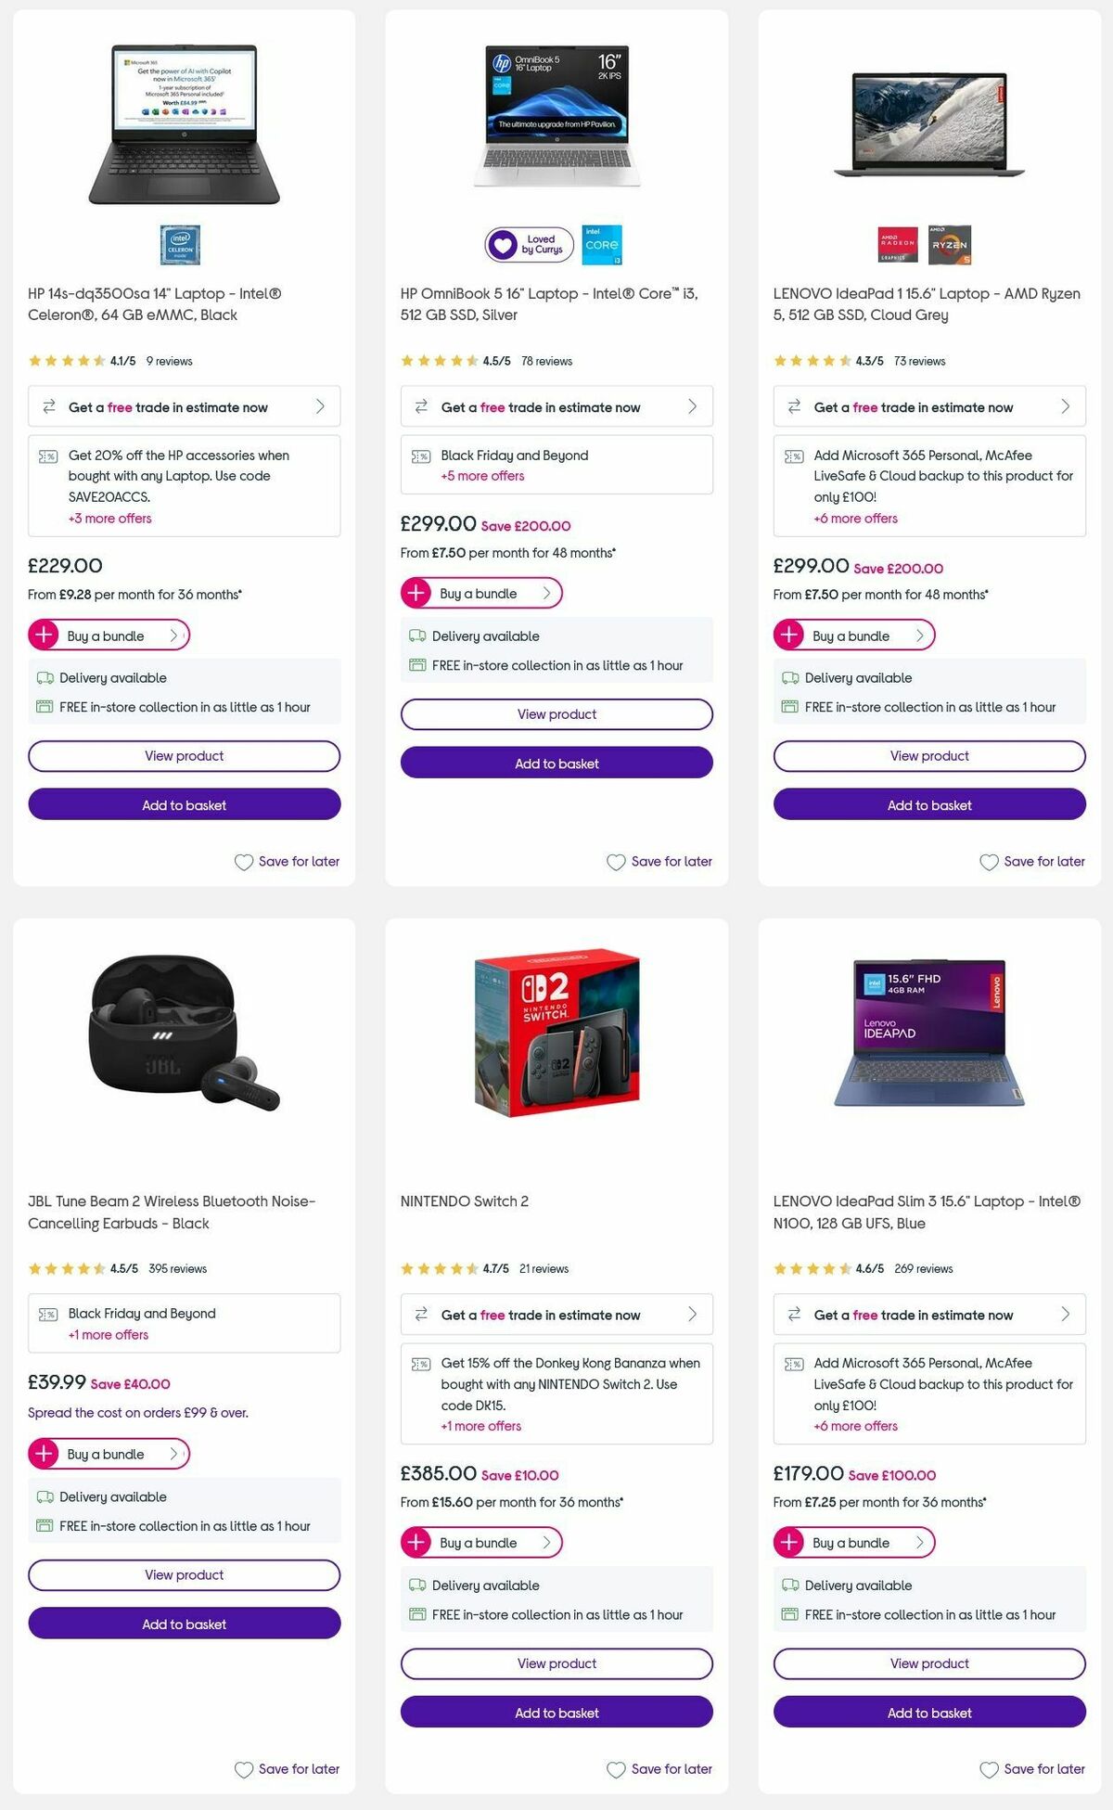Click the Intel Core i3 badge on HP OmniBook
1113x1810 pixels.
click(601, 245)
